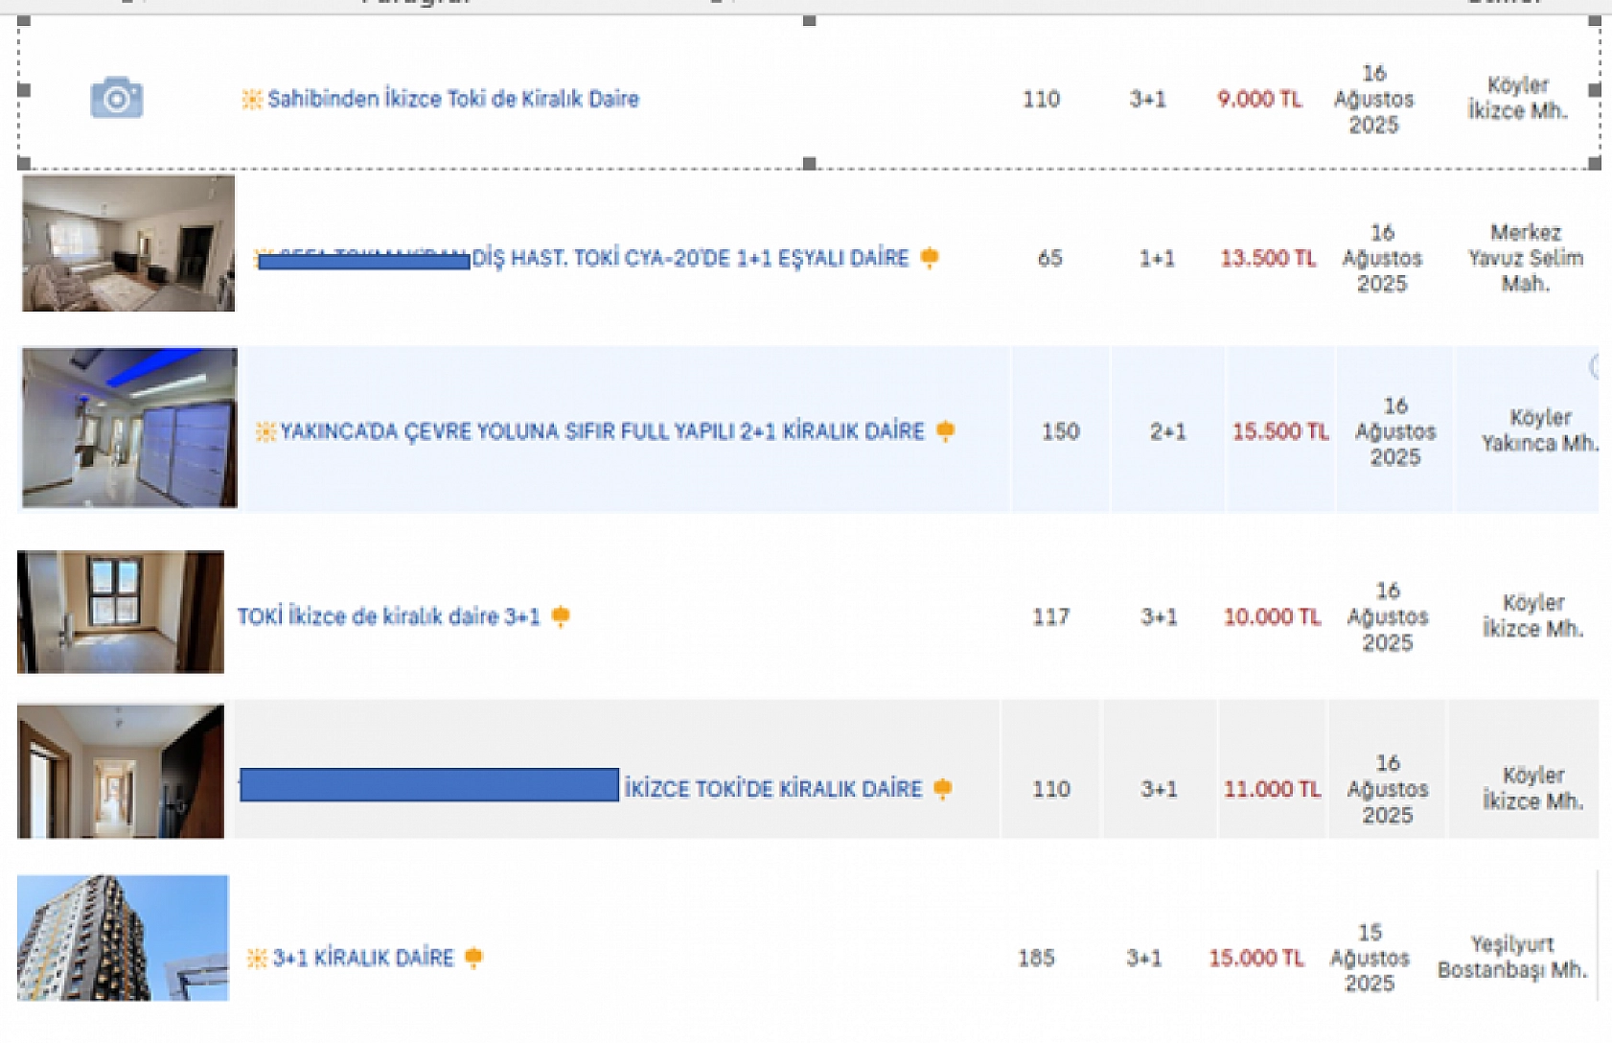This screenshot has height=1043, width=1612.
Task: Click sun icon before YAKINCA'DA listing title
Action: click(x=265, y=431)
